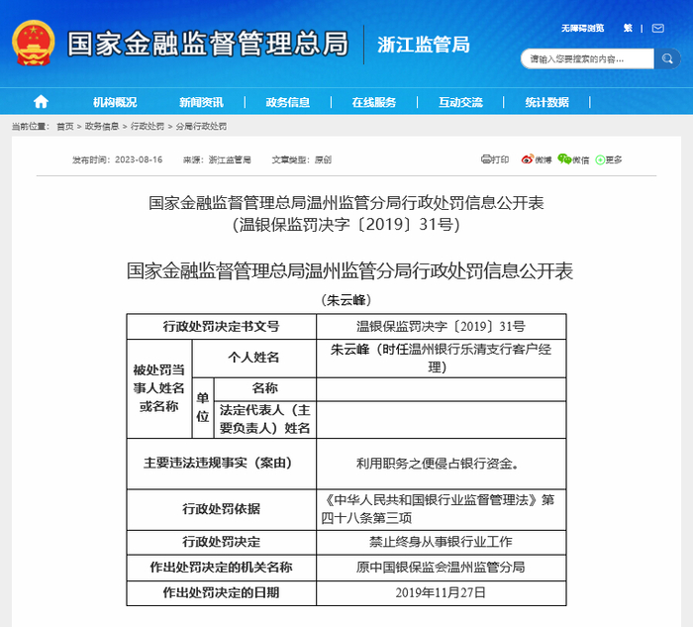Click the search magnifier button
The width and height of the screenshot is (693, 627).
pyautogui.click(x=667, y=58)
